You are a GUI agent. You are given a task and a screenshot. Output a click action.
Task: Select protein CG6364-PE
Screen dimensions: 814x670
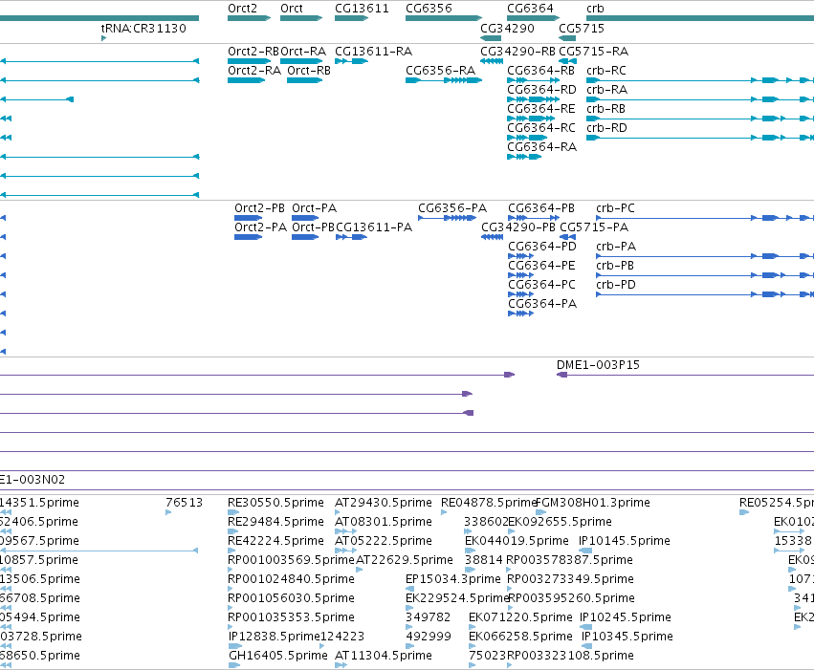[x=521, y=275]
